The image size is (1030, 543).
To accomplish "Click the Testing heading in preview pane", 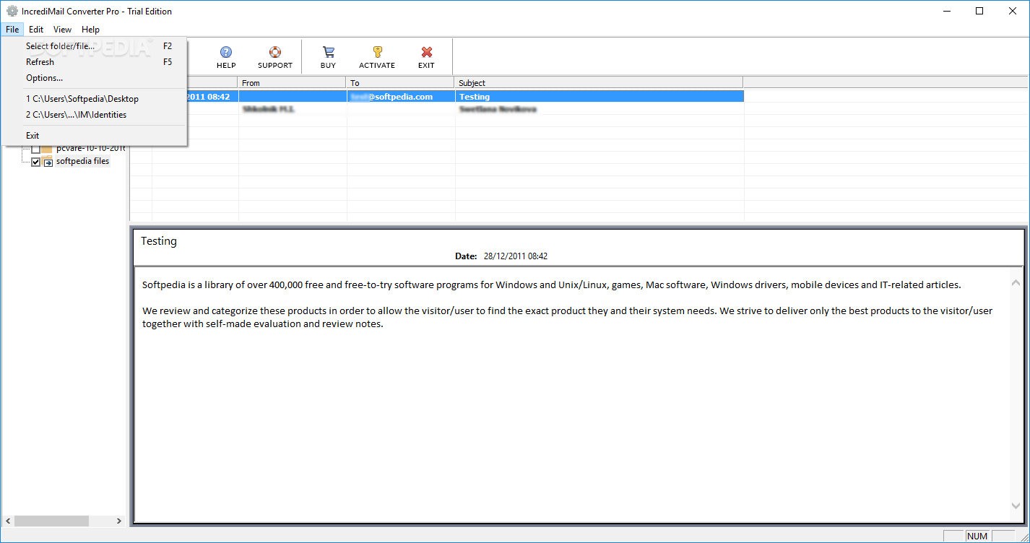I will 159,241.
